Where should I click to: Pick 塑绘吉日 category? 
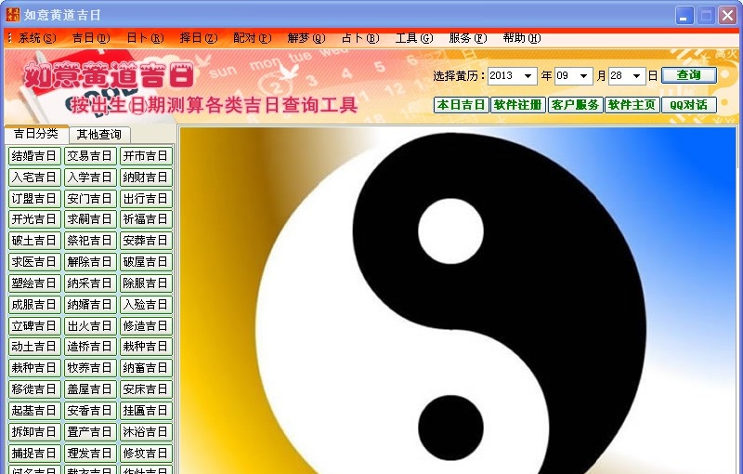coord(34,283)
